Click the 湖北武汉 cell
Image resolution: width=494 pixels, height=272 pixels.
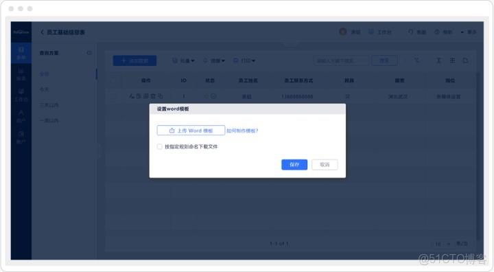pyautogui.click(x=398, y=97)
